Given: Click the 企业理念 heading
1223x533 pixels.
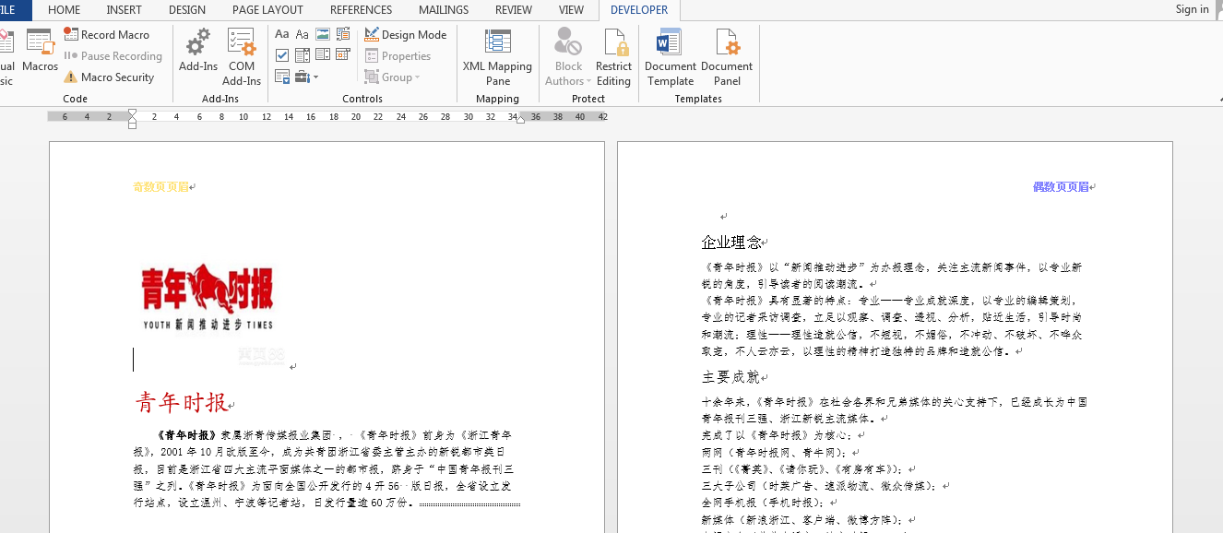Looking at the screenshot, I should point(731,243).
